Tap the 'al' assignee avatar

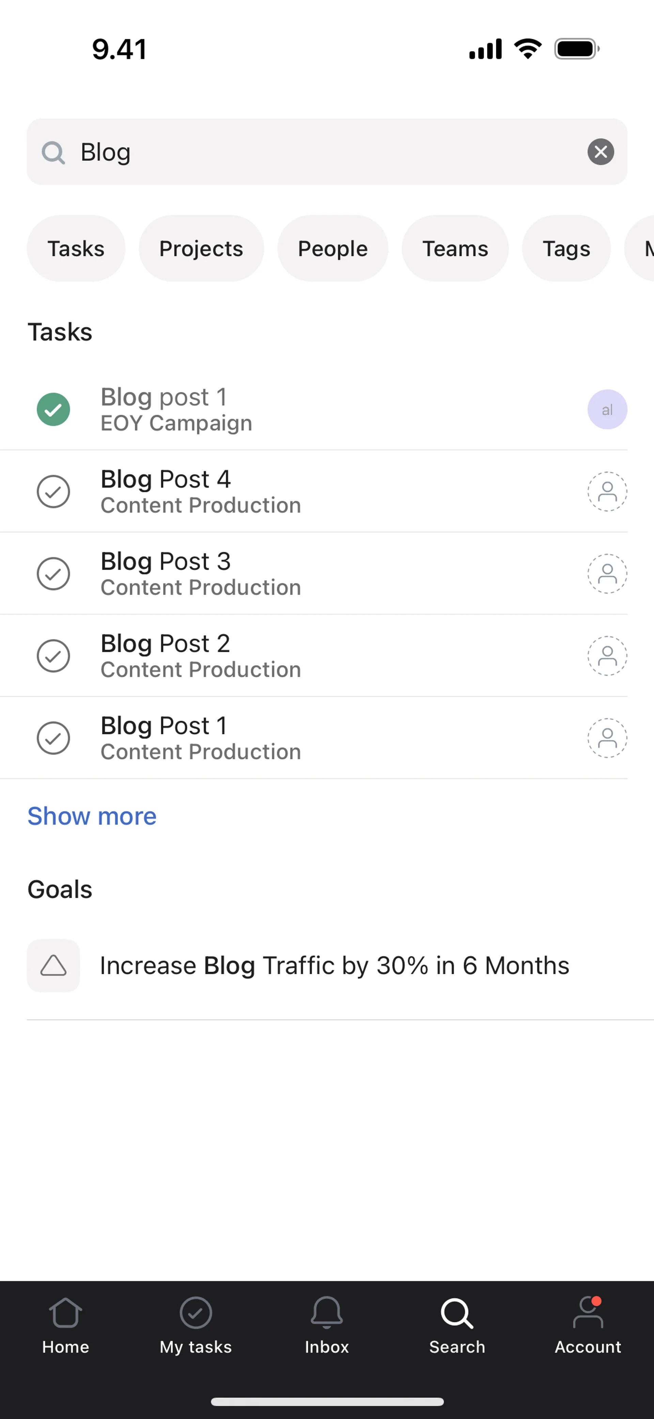click(x=607, y=410)
